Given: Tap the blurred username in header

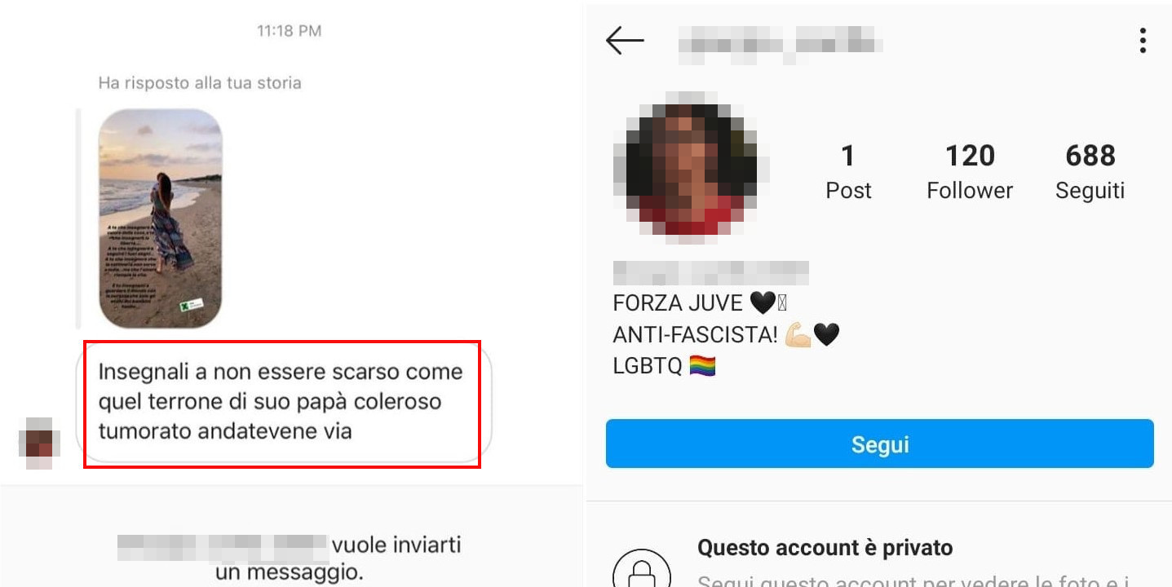Looking at the screenshot, I should [x=779, y=40].
